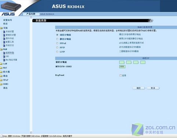Click the 确定 confirm button
This screenshot has height=138, width=177.
(138, 88)
